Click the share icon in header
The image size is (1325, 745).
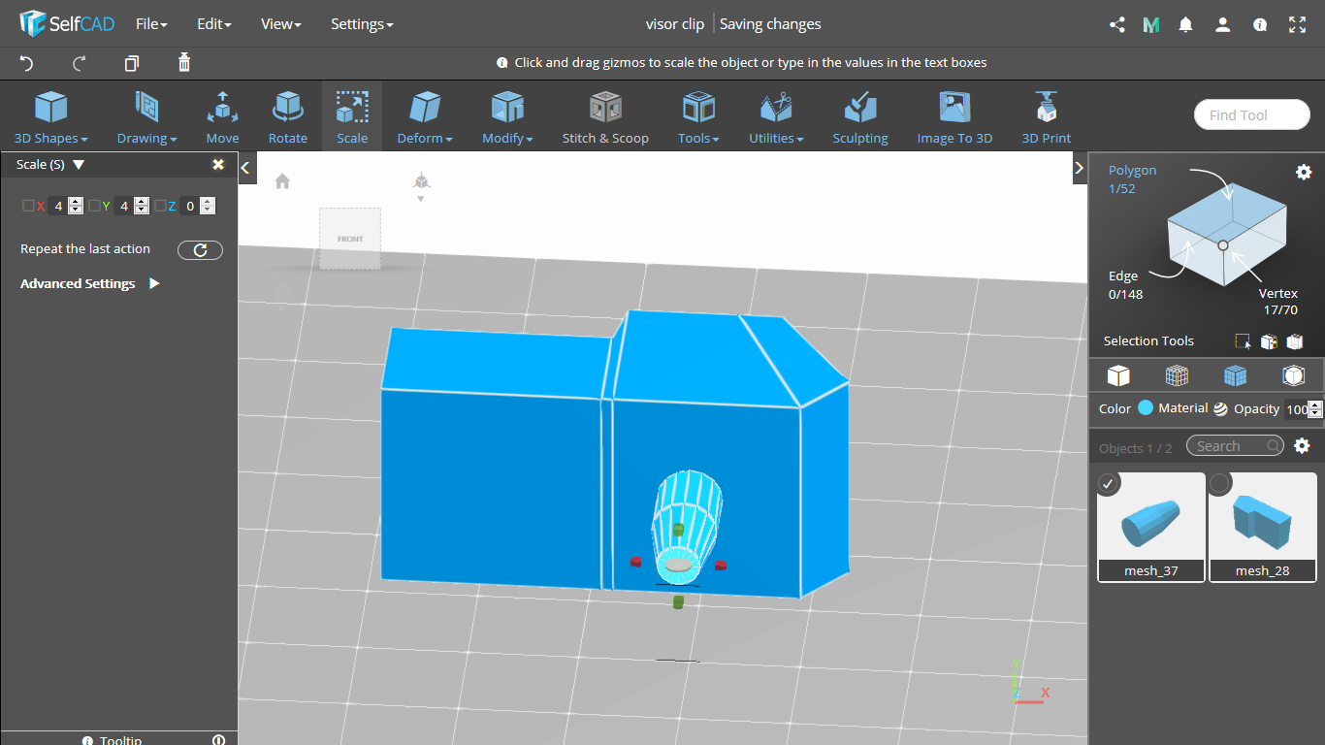pos(1116,25)
